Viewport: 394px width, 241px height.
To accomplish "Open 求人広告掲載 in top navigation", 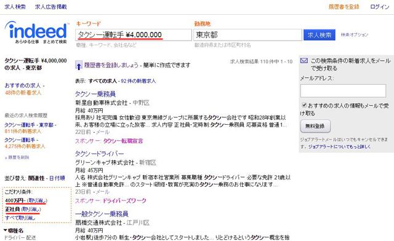I will [x=51, y=7].
